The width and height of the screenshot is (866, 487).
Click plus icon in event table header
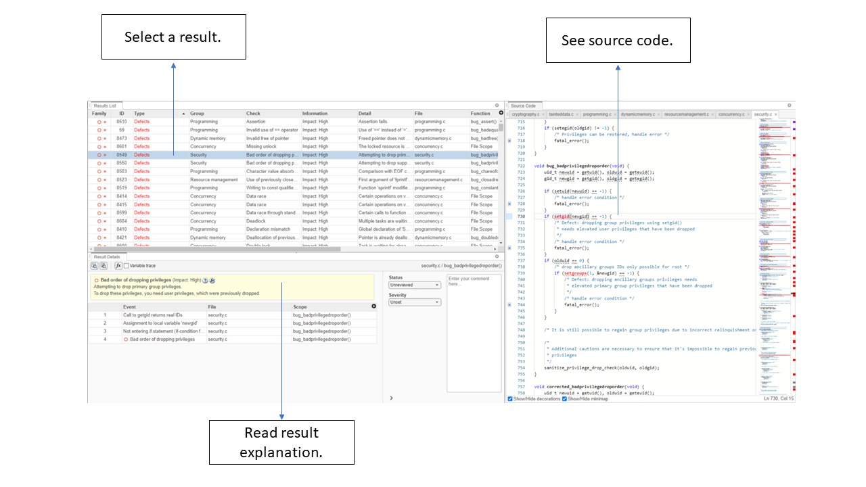click(x=374, y=306)
